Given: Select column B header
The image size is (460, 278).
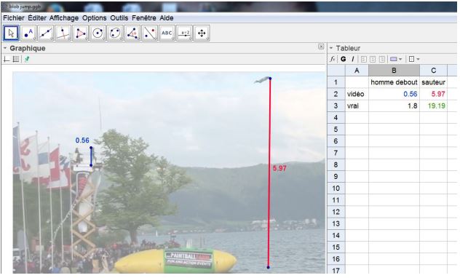Looking at the screenshot, I should click(x=394, y=71).
